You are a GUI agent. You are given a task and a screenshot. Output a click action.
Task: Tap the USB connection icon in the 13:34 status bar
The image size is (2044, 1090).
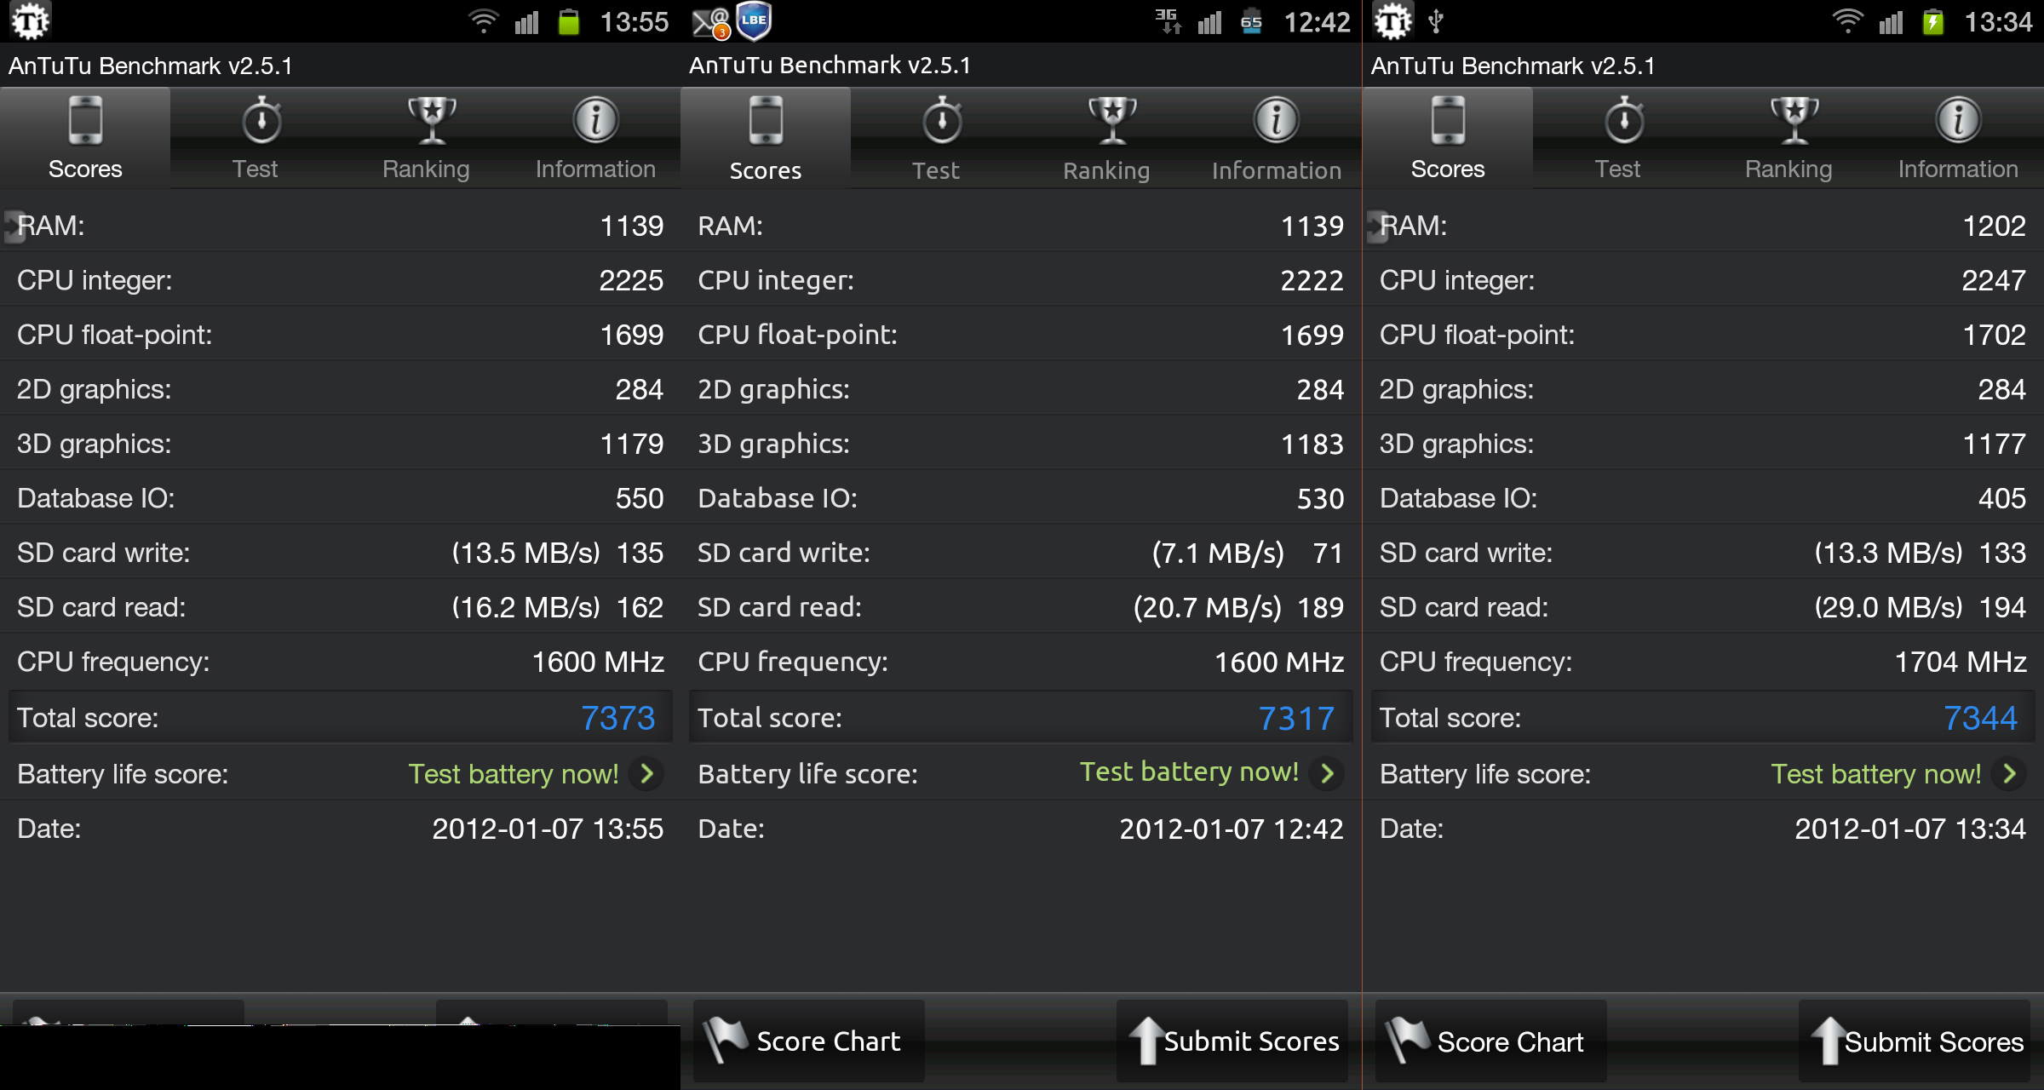point(1436,20)
